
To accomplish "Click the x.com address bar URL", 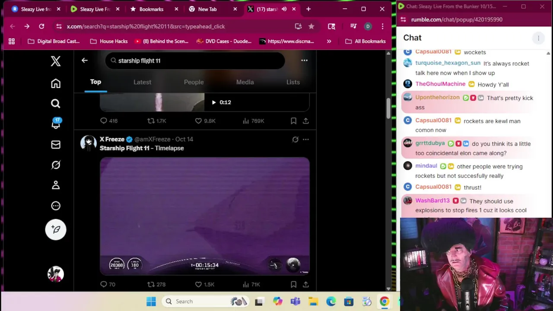I will click(x=146, y=26).
